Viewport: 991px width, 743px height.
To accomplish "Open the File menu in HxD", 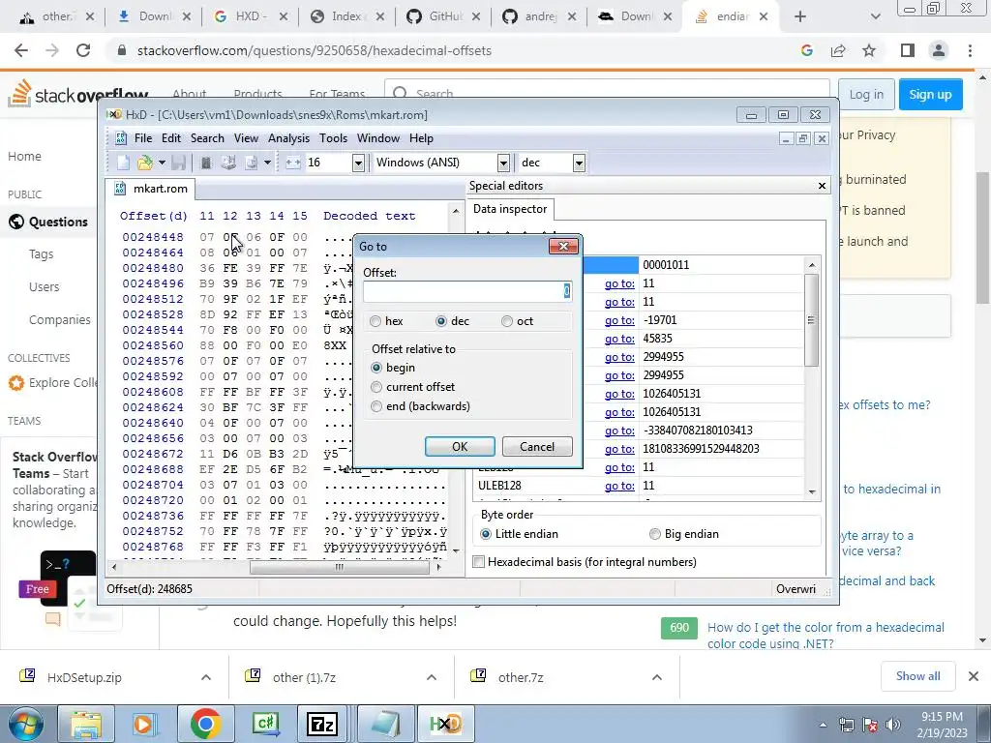I will tap(143, 138).
